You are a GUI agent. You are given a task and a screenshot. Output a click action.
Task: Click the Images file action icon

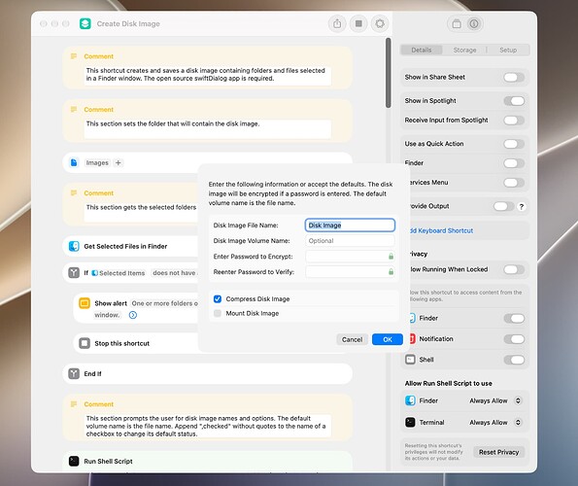[x=74, y=162]
